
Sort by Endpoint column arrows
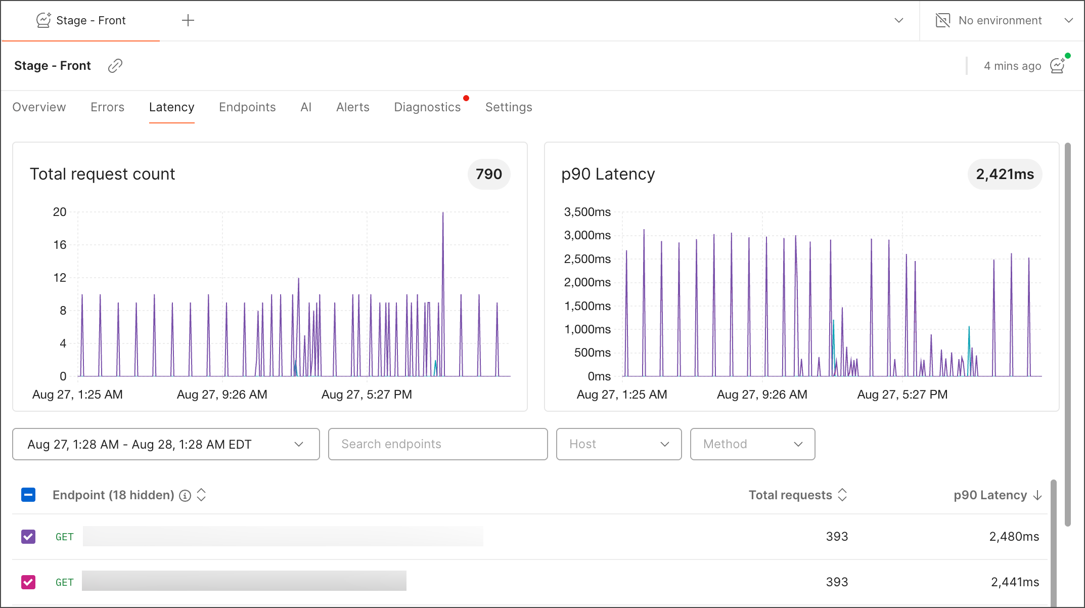click(x=201, y=495)
